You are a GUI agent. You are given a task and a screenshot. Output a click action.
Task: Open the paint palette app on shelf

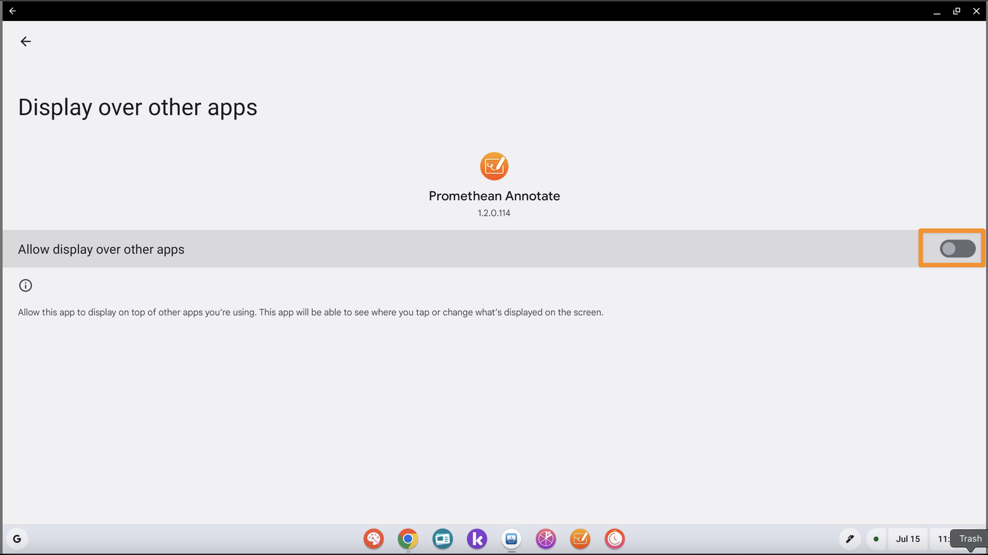point(374,539)
